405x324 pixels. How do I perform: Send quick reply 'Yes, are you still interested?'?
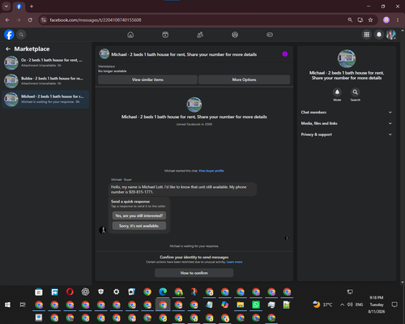[x=139, y=215]
